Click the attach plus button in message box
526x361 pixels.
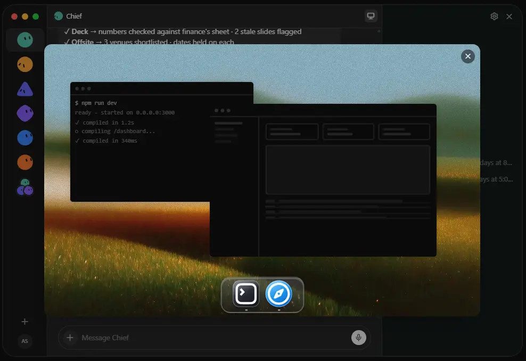pyautogui.click(x=70, y=338)
